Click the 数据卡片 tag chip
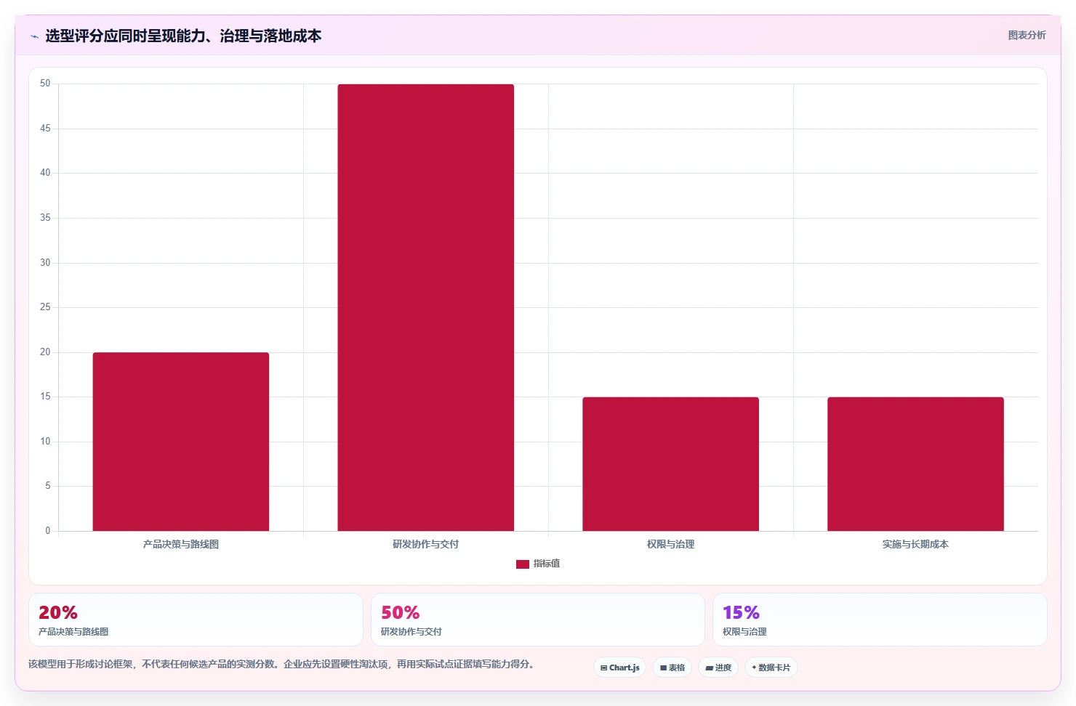The height and width of the screenshot is (706, 1076). (771, 668)
